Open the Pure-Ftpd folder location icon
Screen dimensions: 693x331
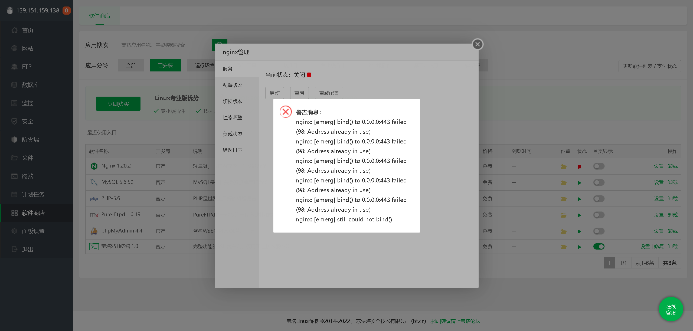pyautogui.click(x=564, y=215)
